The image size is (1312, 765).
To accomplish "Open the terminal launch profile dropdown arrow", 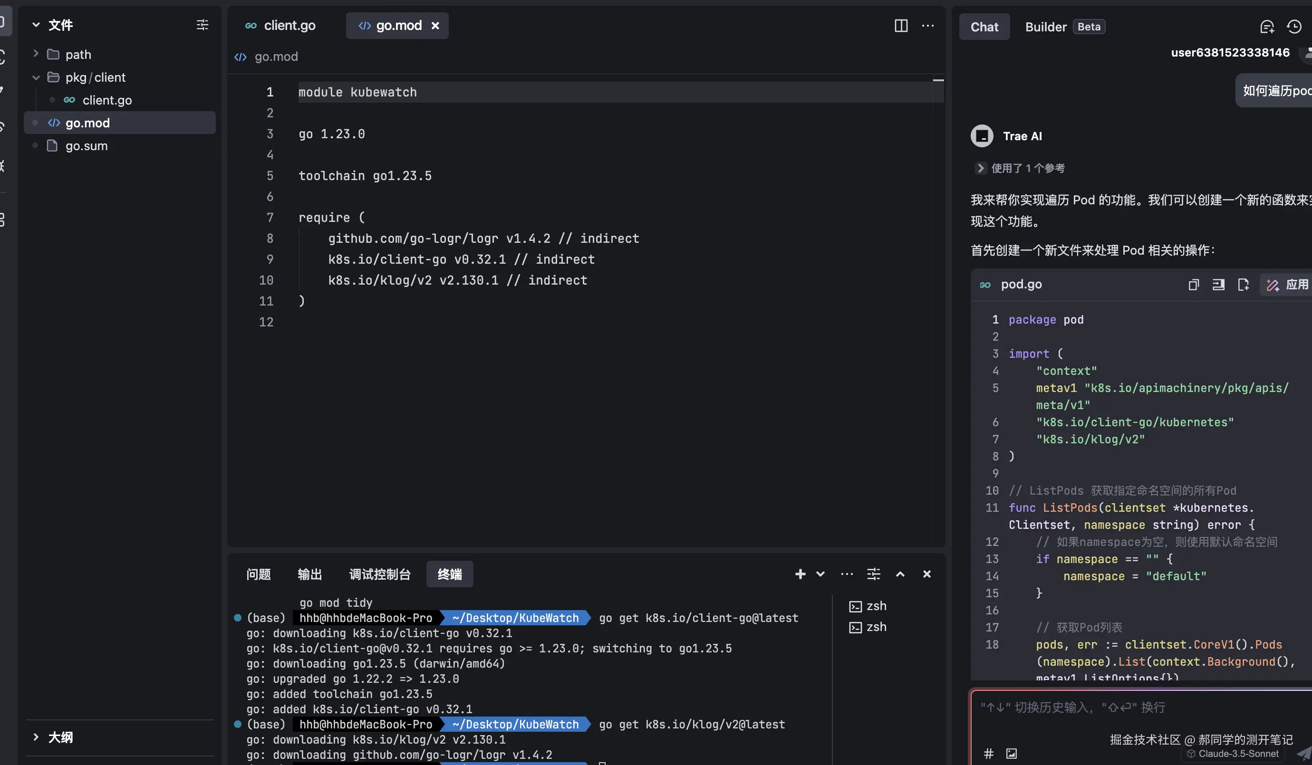I will coord(820,574).
